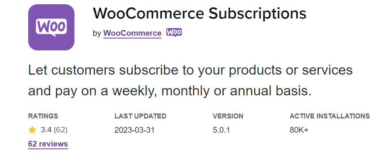390x155 pixels.
Task: Click the plugin description paragraph
Action: tap(190, 81)
